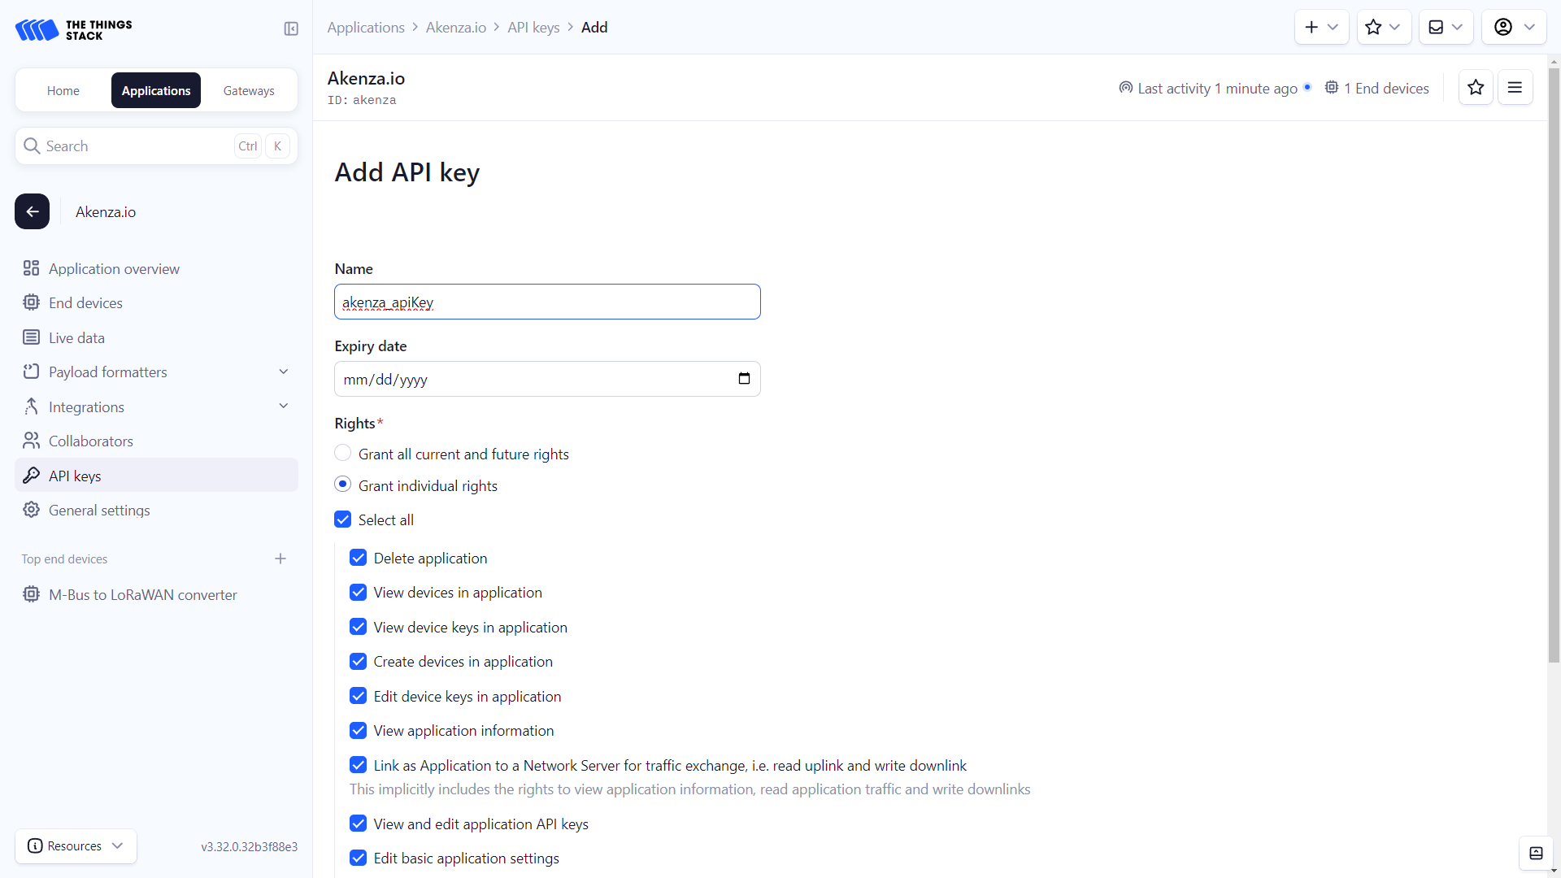This screenshot has height=878, width=1561.
Task: Open the user account dropdown
Action: pyautogui.click(x=1513, y=27)
